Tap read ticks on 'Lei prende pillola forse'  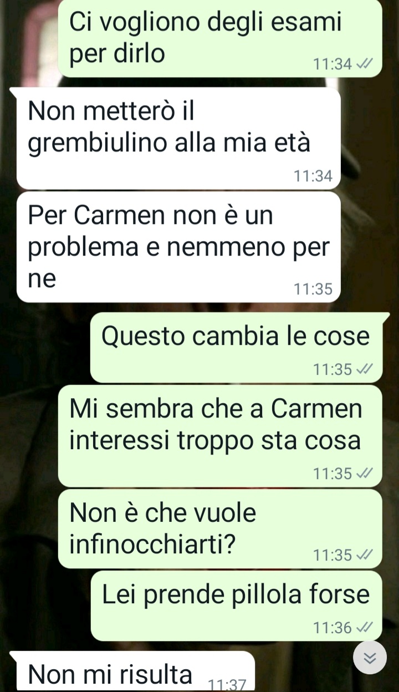[x=365, y=628]
